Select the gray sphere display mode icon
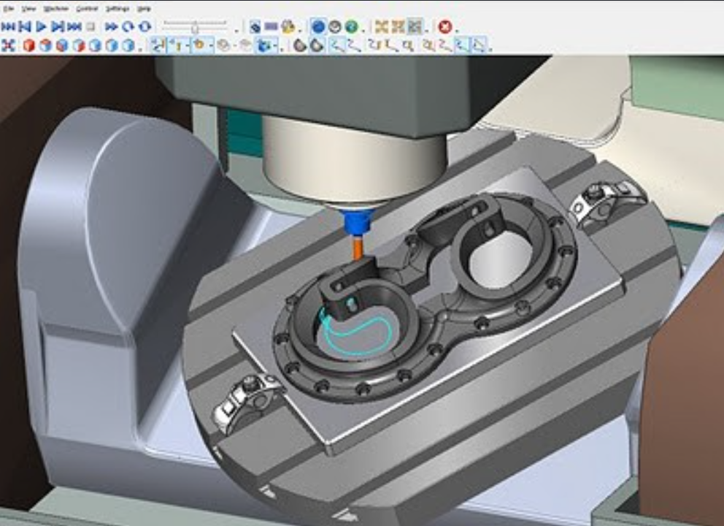Screen dimensions: 724x526 click(x=335, y=27)
